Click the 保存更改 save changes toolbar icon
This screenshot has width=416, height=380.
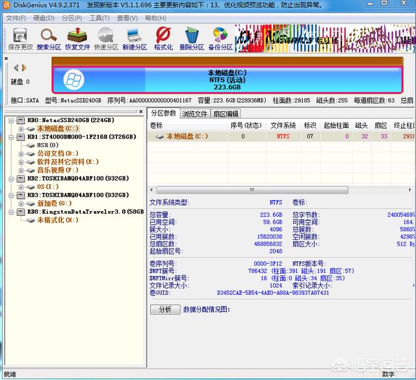(x=20, y=39)
